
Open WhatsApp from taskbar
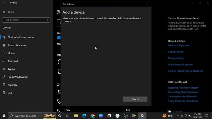coord(118,116)
